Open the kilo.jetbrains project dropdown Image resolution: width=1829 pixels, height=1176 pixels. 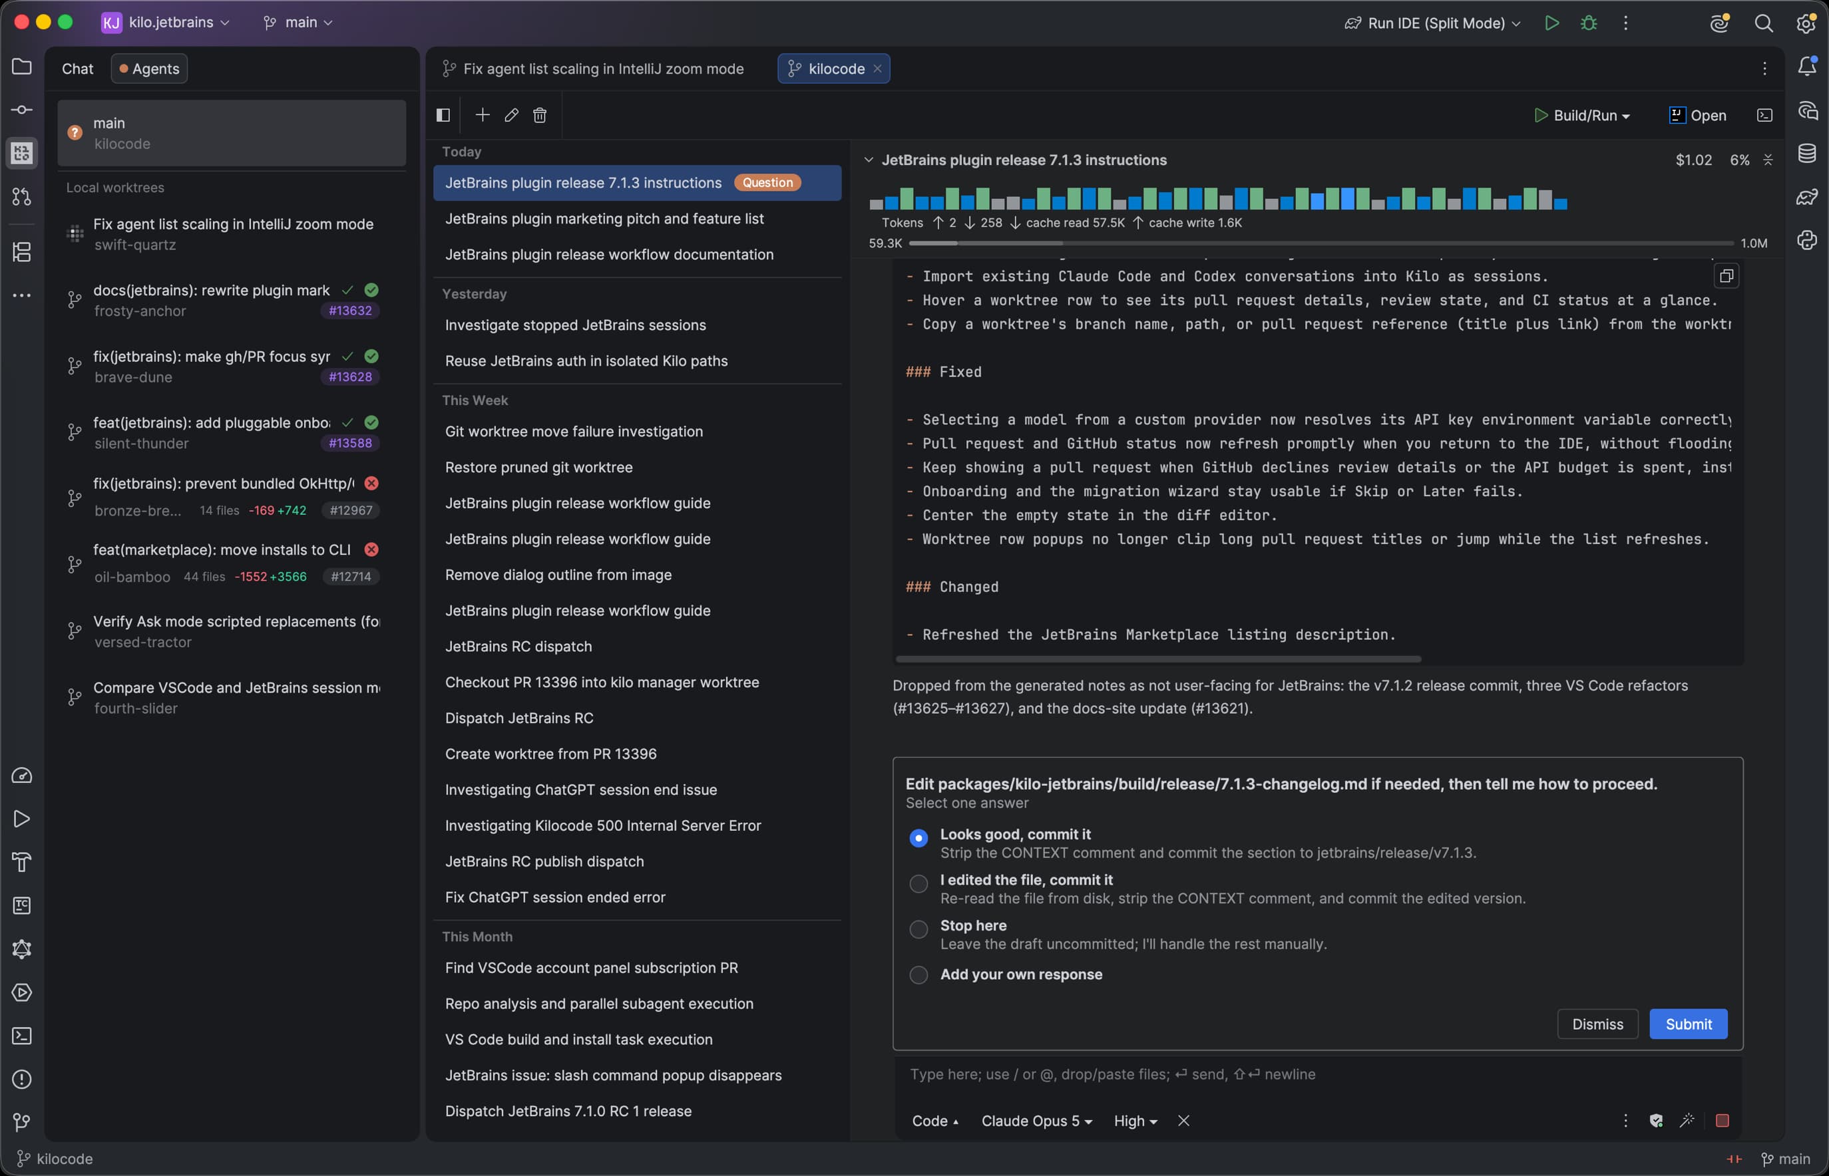165,22
